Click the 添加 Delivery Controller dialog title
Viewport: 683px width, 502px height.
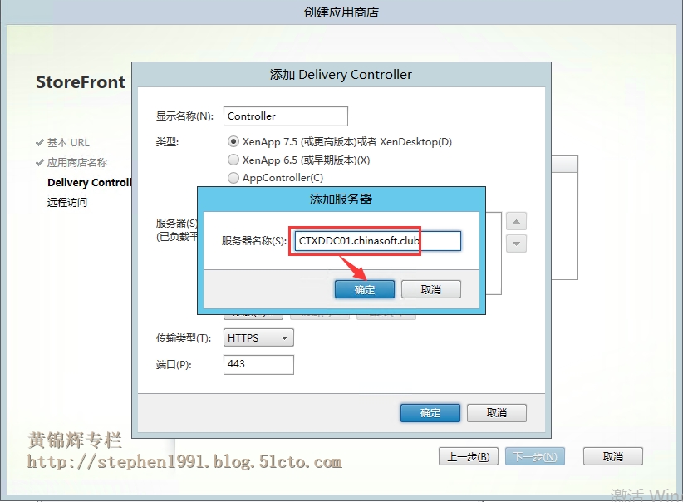(341, 75)
